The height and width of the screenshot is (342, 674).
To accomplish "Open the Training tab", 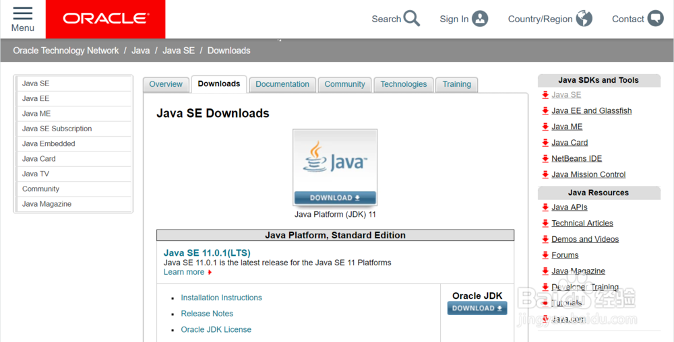I will pos(456,84).
